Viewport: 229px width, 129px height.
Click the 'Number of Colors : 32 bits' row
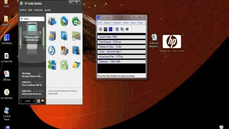pos(122,47)
